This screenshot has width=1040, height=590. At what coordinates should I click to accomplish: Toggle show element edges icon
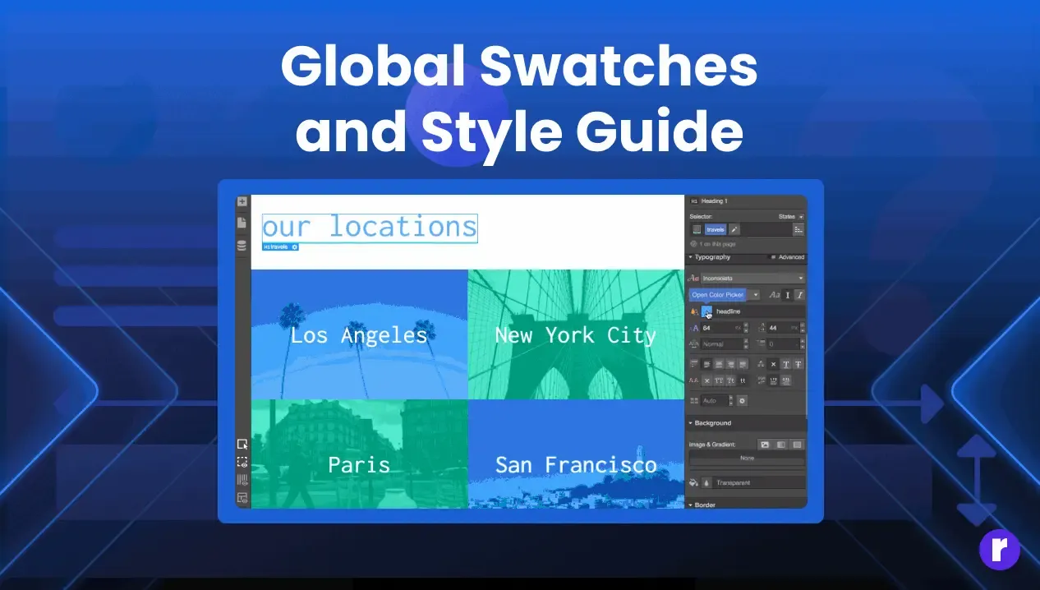tap(242, 462)
